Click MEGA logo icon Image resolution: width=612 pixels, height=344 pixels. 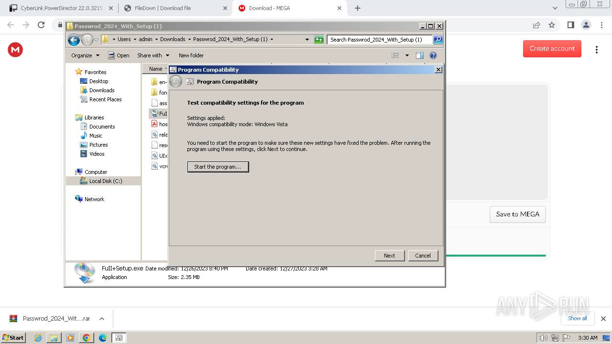(x=15, y=50)
